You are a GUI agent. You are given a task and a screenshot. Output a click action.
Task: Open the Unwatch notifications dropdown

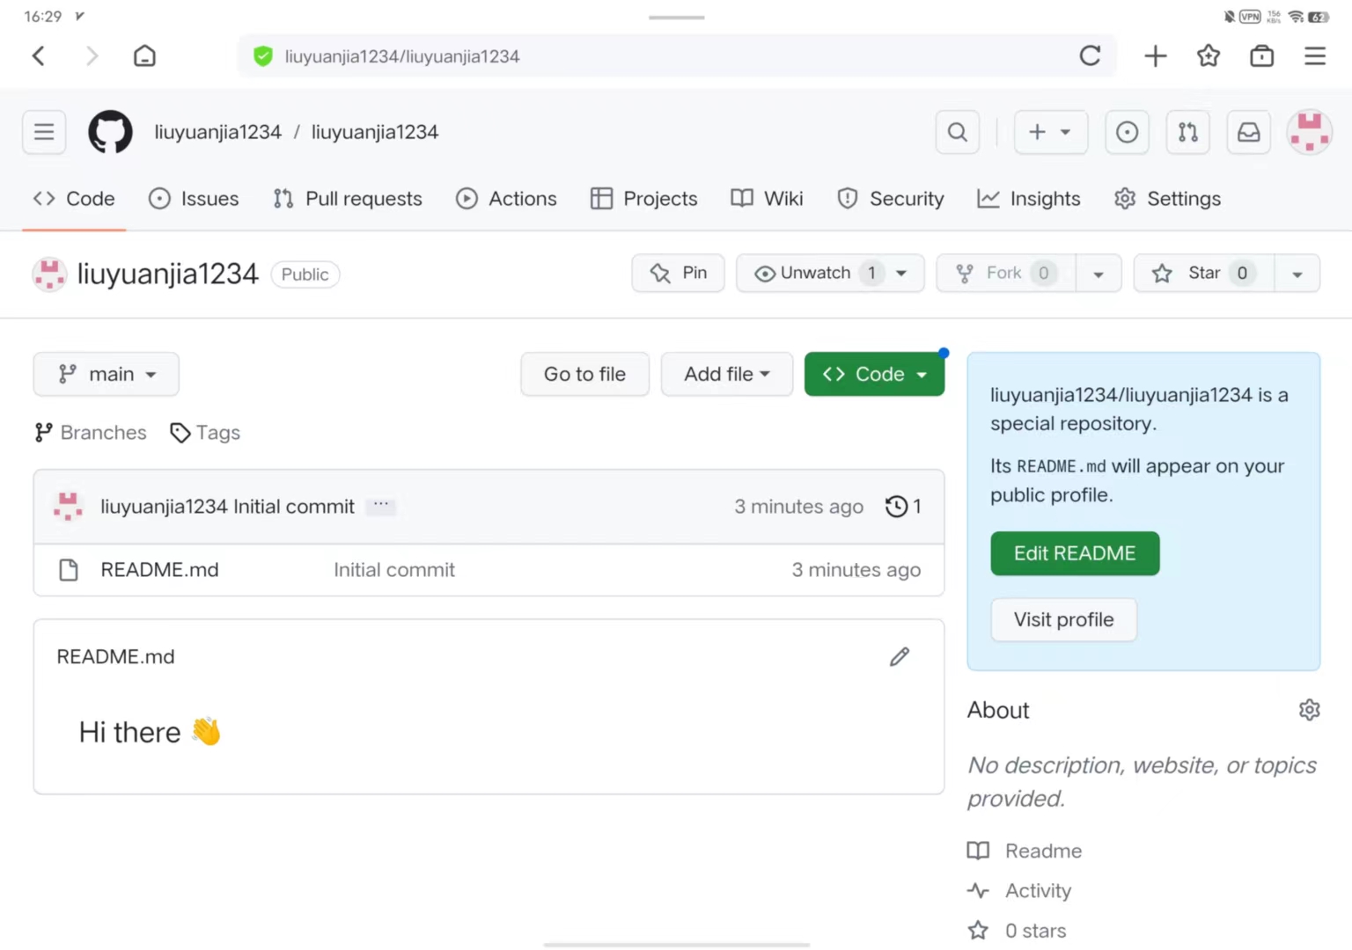point(830,274)
